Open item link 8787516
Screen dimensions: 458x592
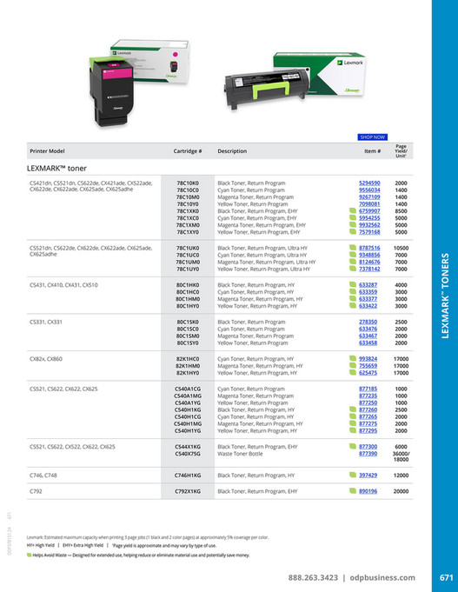tap(369, 248)
